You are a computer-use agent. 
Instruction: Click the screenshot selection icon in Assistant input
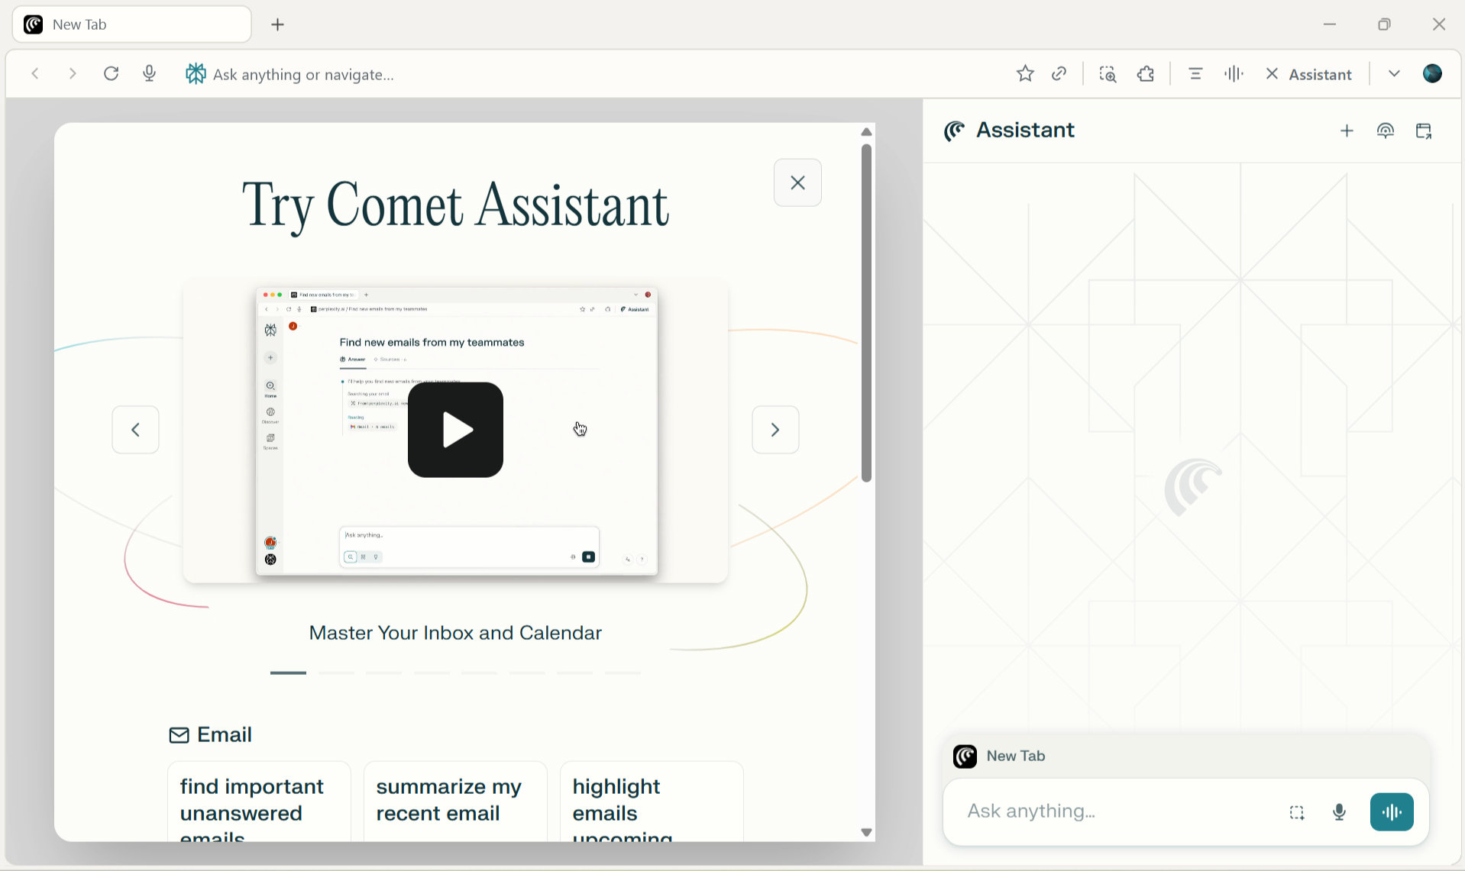click(1297, 812)
